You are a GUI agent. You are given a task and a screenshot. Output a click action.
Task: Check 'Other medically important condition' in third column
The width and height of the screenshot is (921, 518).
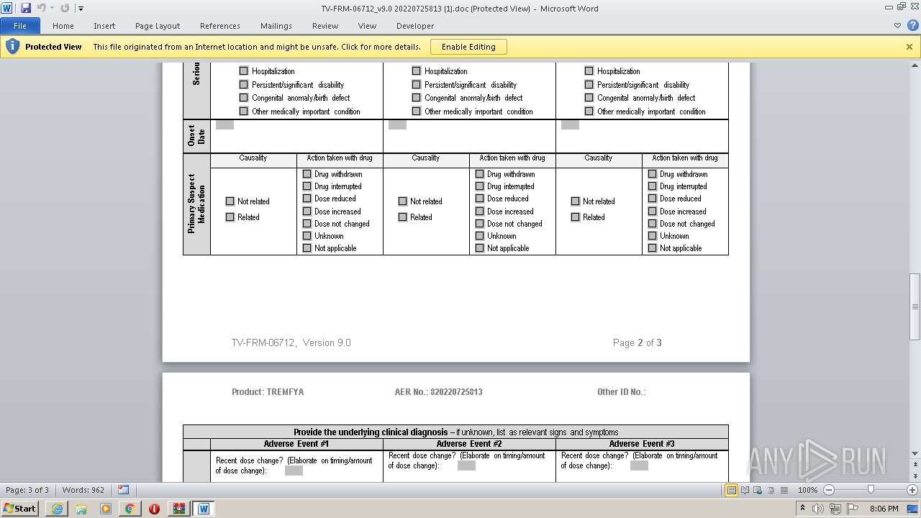(589, 112)
